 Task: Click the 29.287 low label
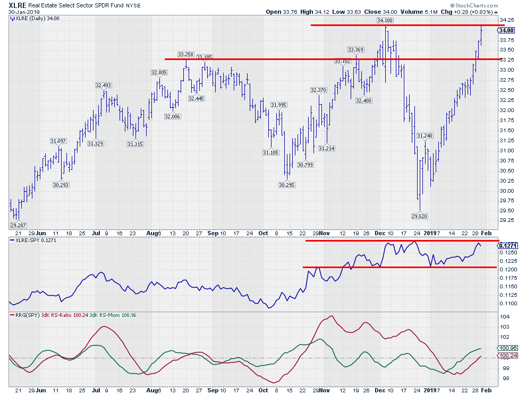tap(18, 225)
